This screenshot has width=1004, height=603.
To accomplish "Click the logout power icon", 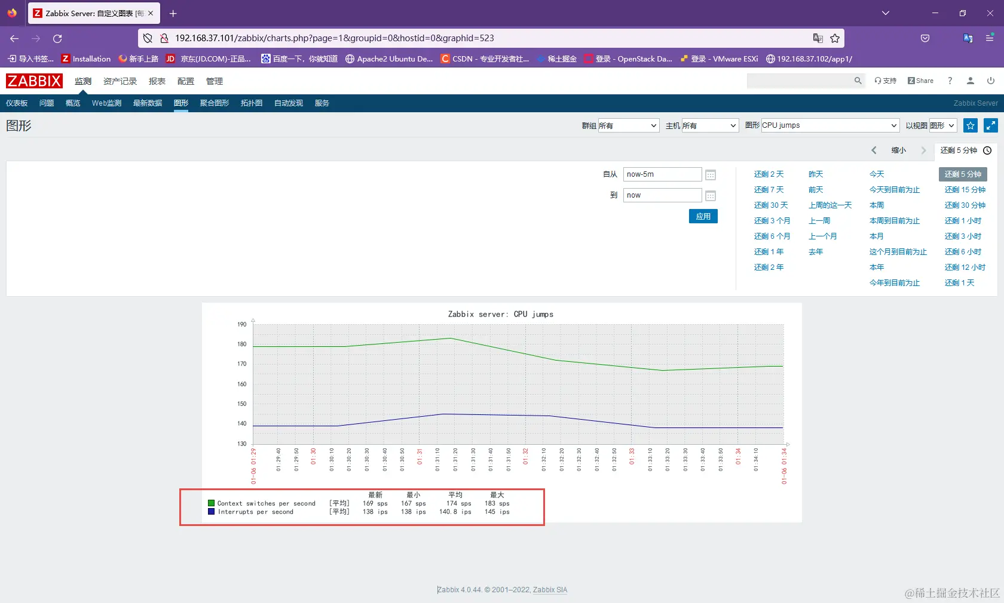I will (x=991, y=81).
